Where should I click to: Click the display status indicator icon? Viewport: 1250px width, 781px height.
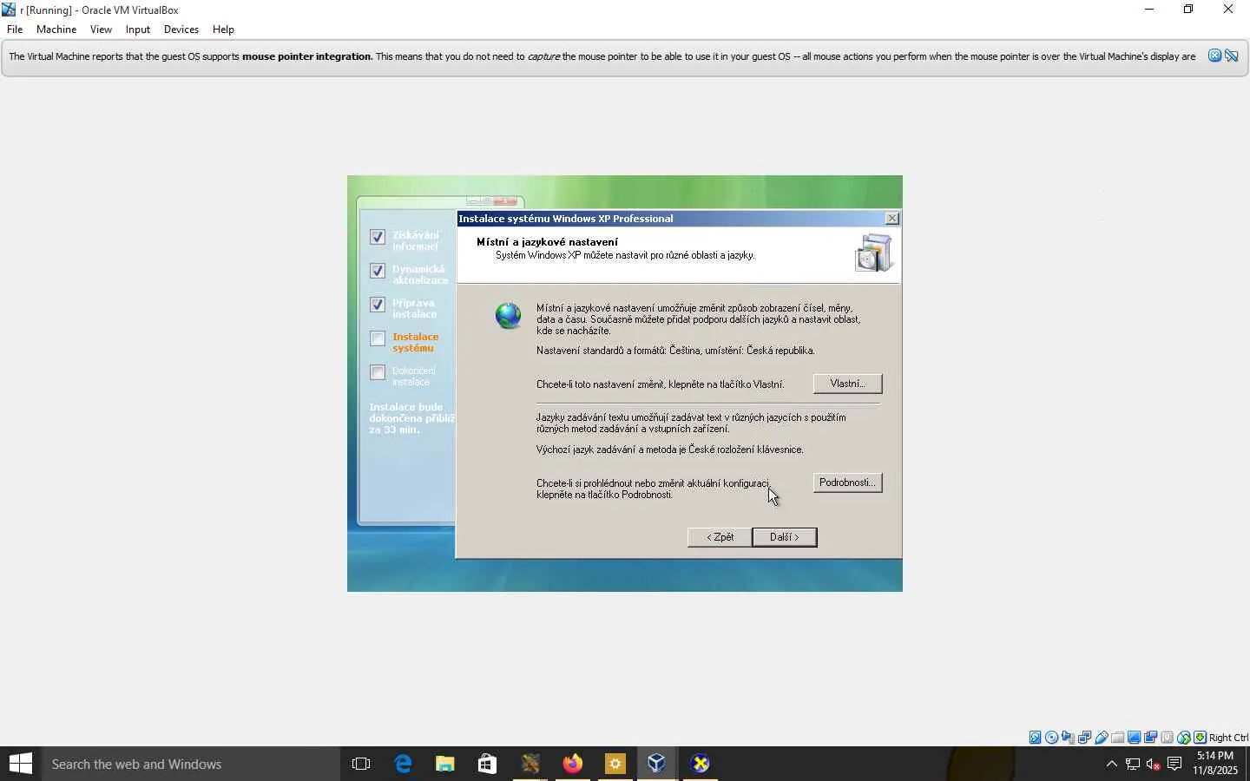tap(1134, 738)
